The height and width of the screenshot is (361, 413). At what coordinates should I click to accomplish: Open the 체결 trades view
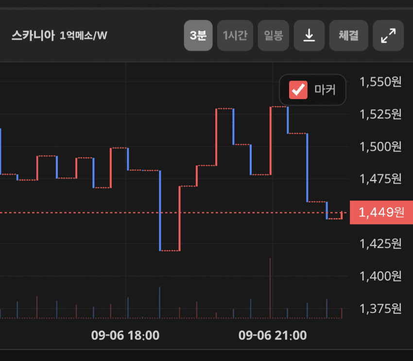coord(348,35)
